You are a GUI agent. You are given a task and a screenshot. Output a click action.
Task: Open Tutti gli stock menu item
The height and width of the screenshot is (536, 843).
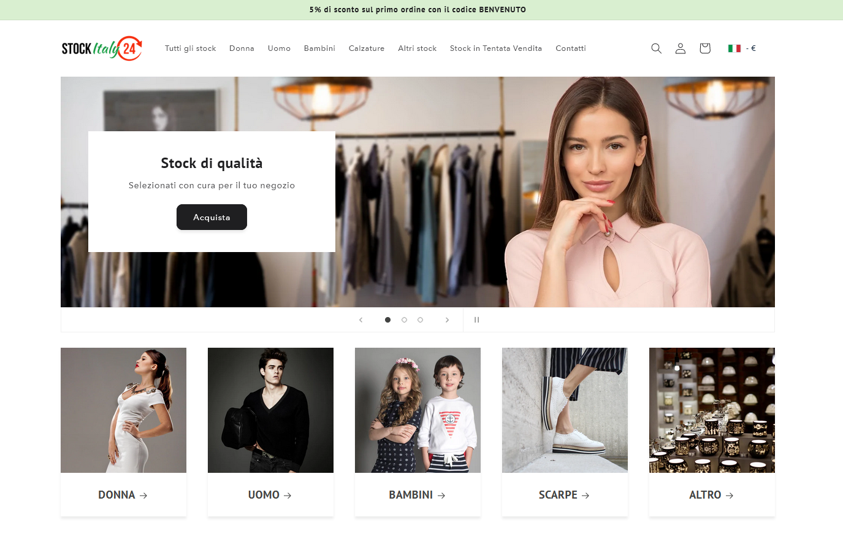190,48
